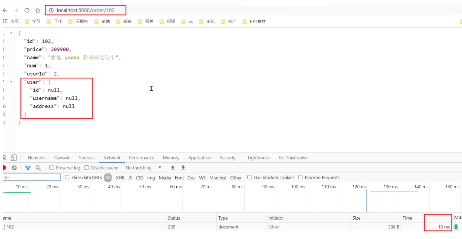Screen dimensions: 462x239
Task: Click the export HAR download arrow
Action: (183, 168)
